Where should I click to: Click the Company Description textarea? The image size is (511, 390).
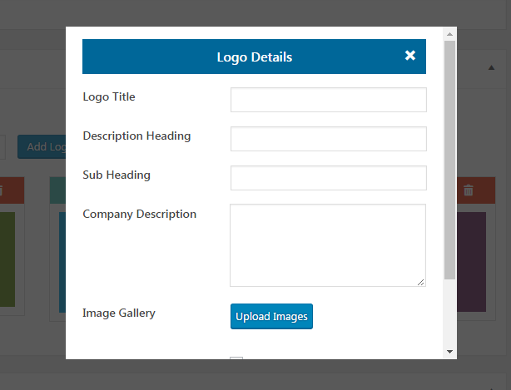click(328, 245)
